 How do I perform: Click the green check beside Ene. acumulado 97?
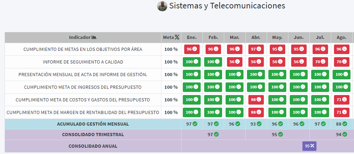[x=195, y=124]
